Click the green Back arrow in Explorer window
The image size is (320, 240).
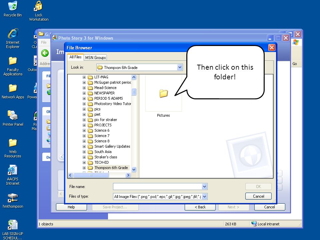pyautogui.click(x=45, y=53)
